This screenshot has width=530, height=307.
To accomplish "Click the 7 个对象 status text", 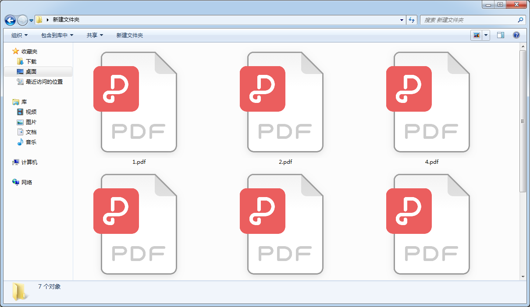I will 50,287.
